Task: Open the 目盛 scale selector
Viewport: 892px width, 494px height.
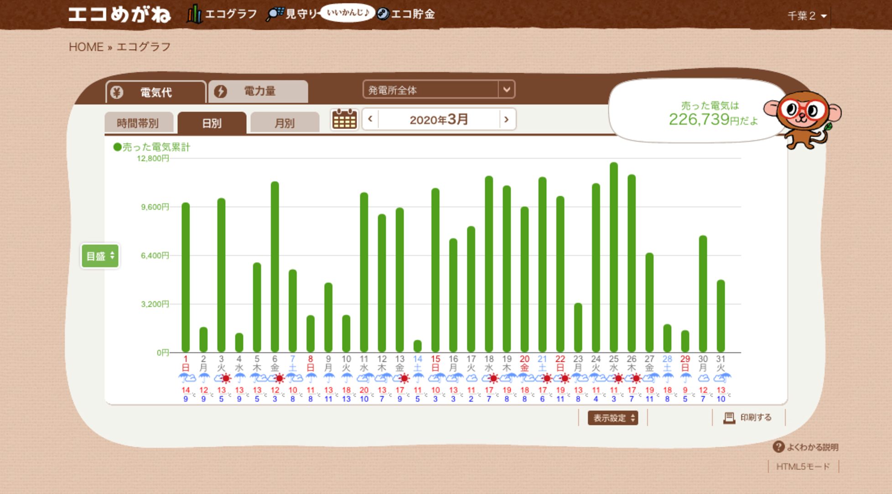Action: [100, 256]
